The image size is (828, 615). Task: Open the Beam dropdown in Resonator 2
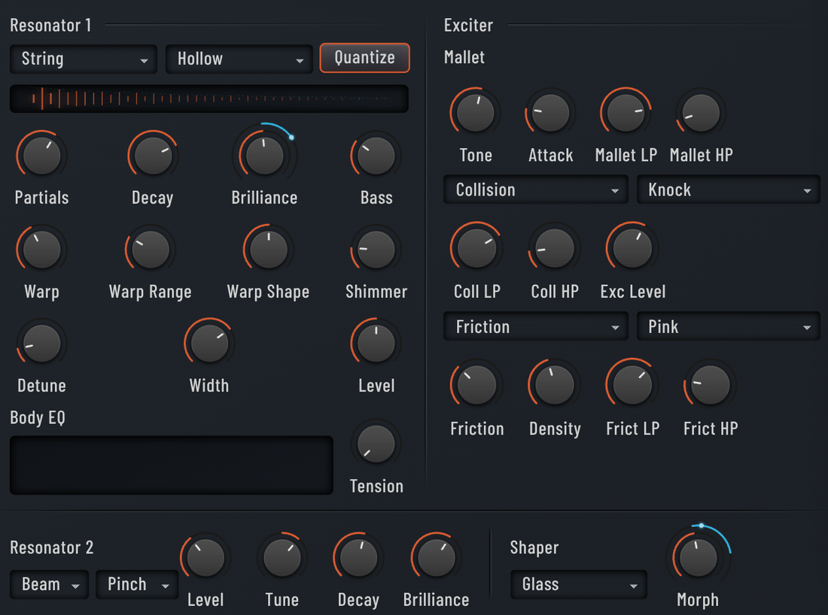tap(49, 584)
